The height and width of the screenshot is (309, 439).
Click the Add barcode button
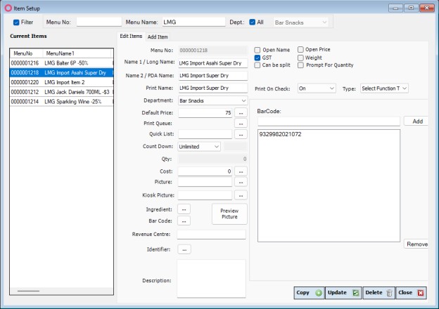tap(417, 121)
